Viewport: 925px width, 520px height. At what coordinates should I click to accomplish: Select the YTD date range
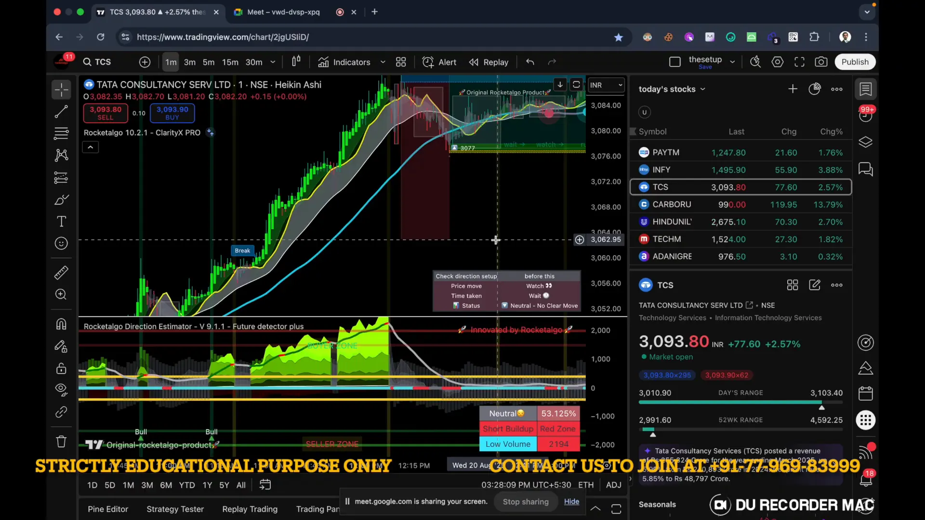(x=187, y=485)
